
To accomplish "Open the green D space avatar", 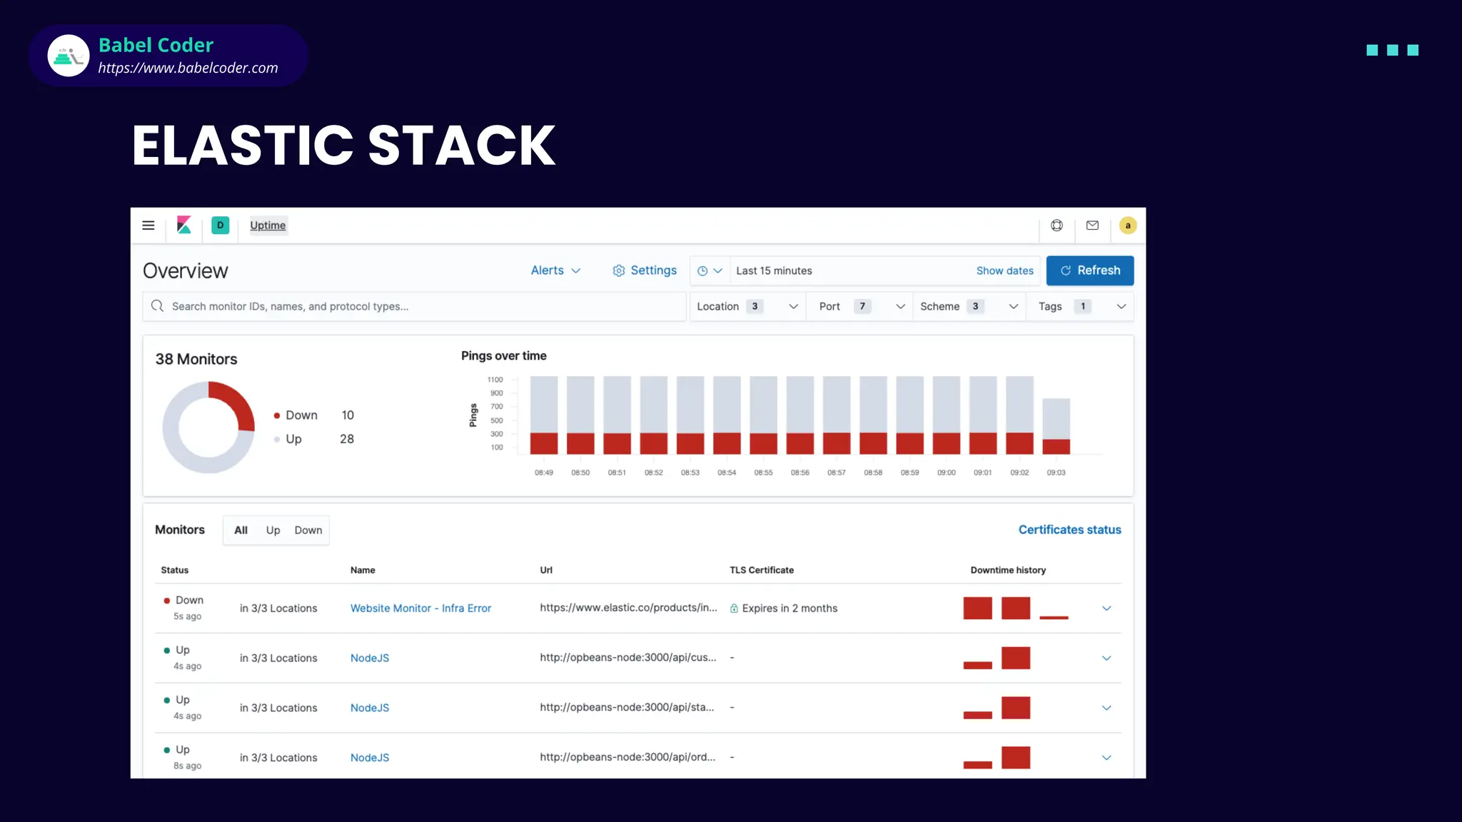I will (221, 225).
